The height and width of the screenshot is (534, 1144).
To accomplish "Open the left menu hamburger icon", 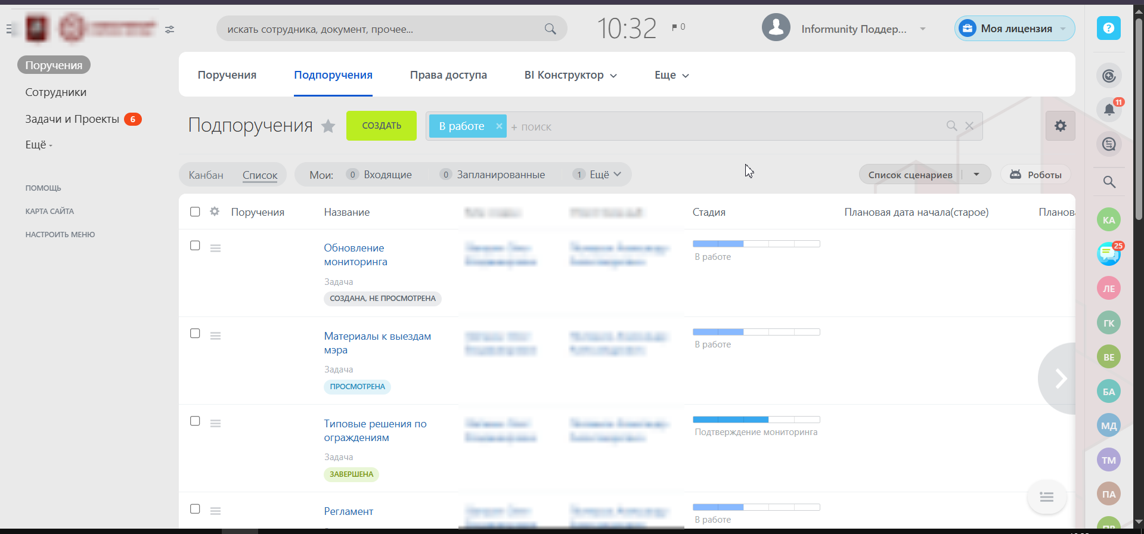I will pos(9,29).
